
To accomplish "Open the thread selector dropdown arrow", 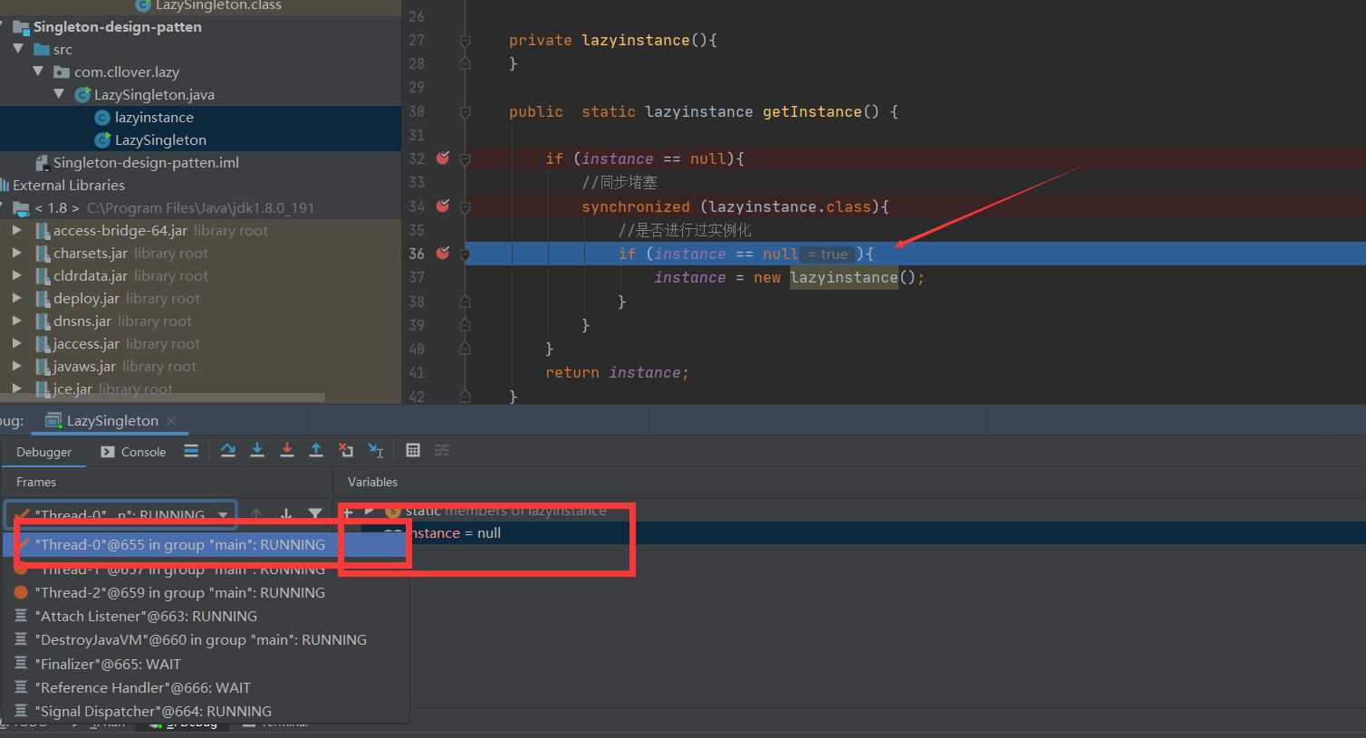I will 223,514.
